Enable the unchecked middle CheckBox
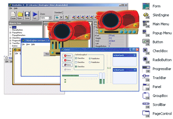173x119 pixels. point(76,62)
